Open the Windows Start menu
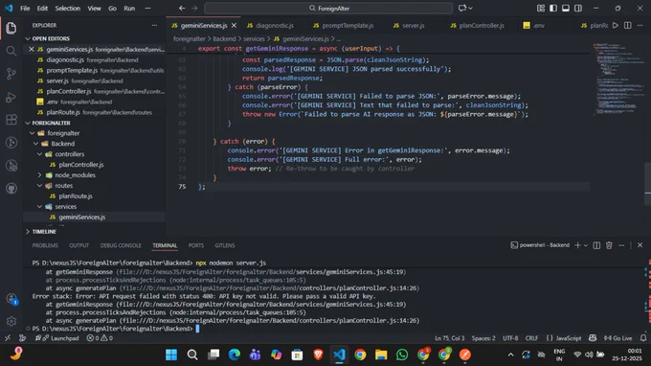The height and width of the screenshot is (366, 651). [x=171, y=355]
